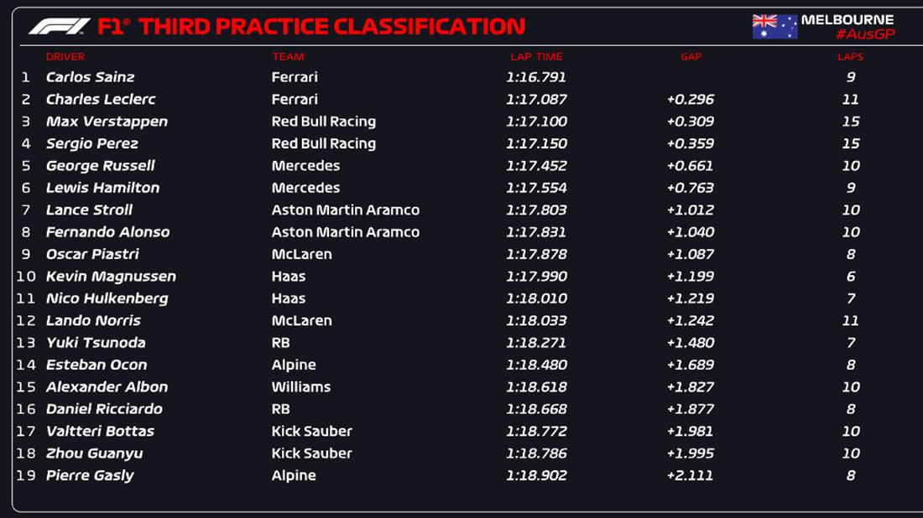
Task: Open Max Verstappen's driver entry
Action: (107, 122)
